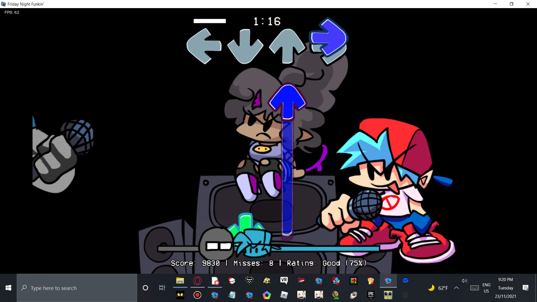The image size is (537, 302).
Task: Open Notepad from the taskbar
Action: coord(232,295)
